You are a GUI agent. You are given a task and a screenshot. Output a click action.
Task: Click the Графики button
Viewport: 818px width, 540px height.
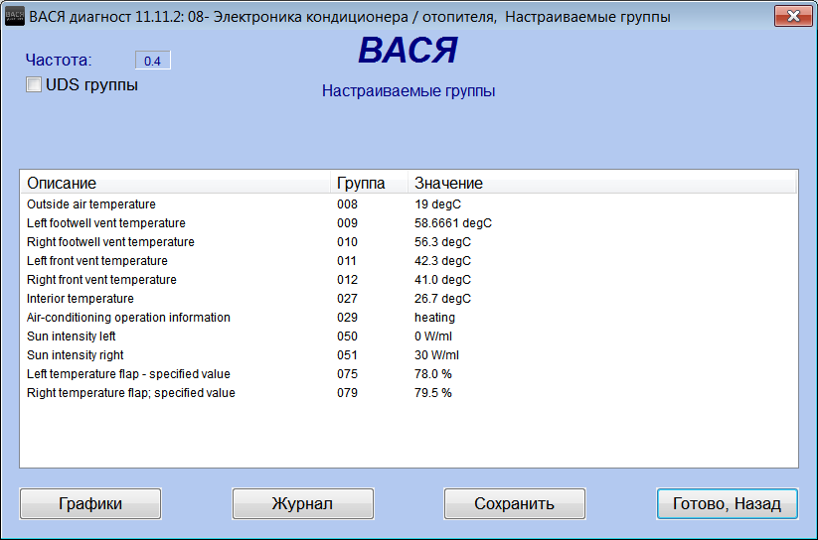(89, 503)
